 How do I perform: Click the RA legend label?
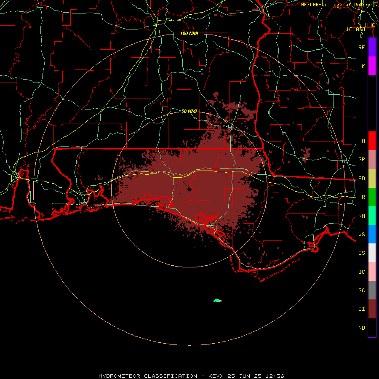coord(361,216)
